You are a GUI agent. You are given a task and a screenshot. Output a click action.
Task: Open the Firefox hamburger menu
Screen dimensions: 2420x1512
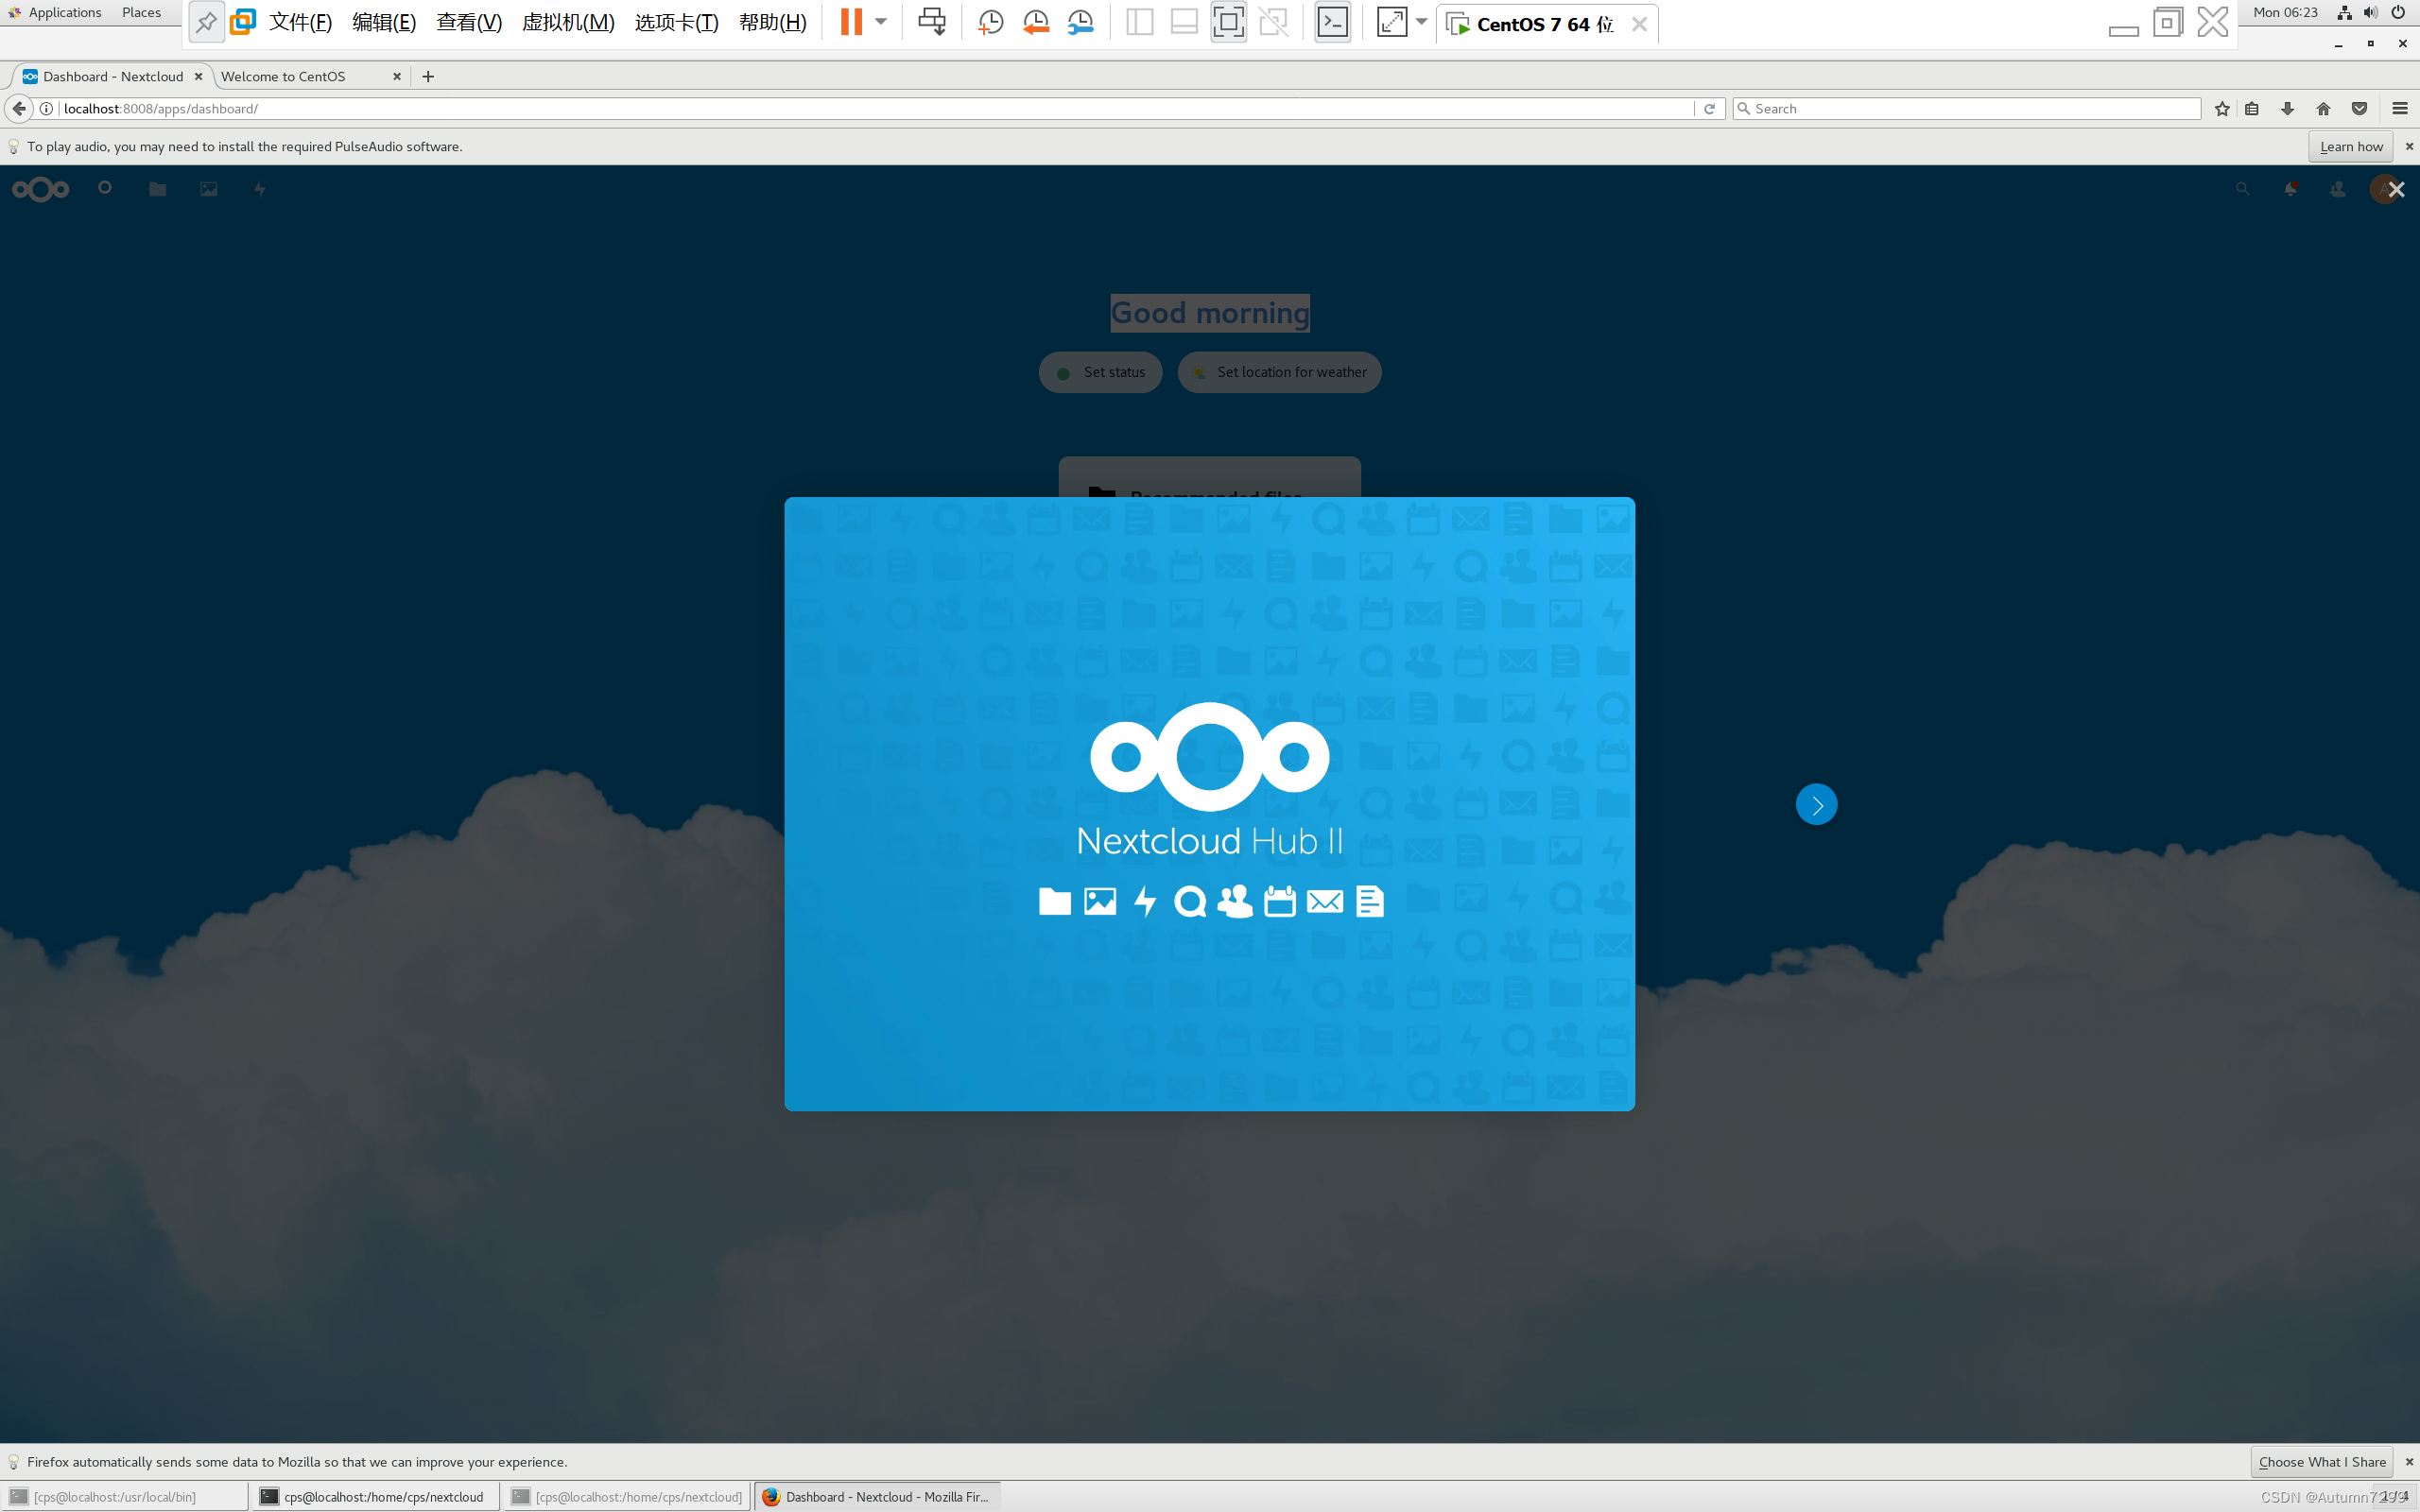pos(2399,108)
